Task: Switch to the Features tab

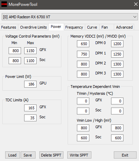Action: [x=9, y=27]
